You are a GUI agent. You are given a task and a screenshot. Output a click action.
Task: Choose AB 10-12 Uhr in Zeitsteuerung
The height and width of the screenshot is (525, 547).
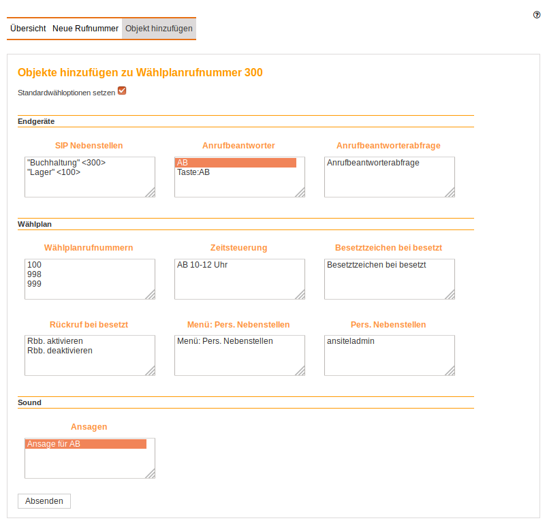click(x=202, y=265)
